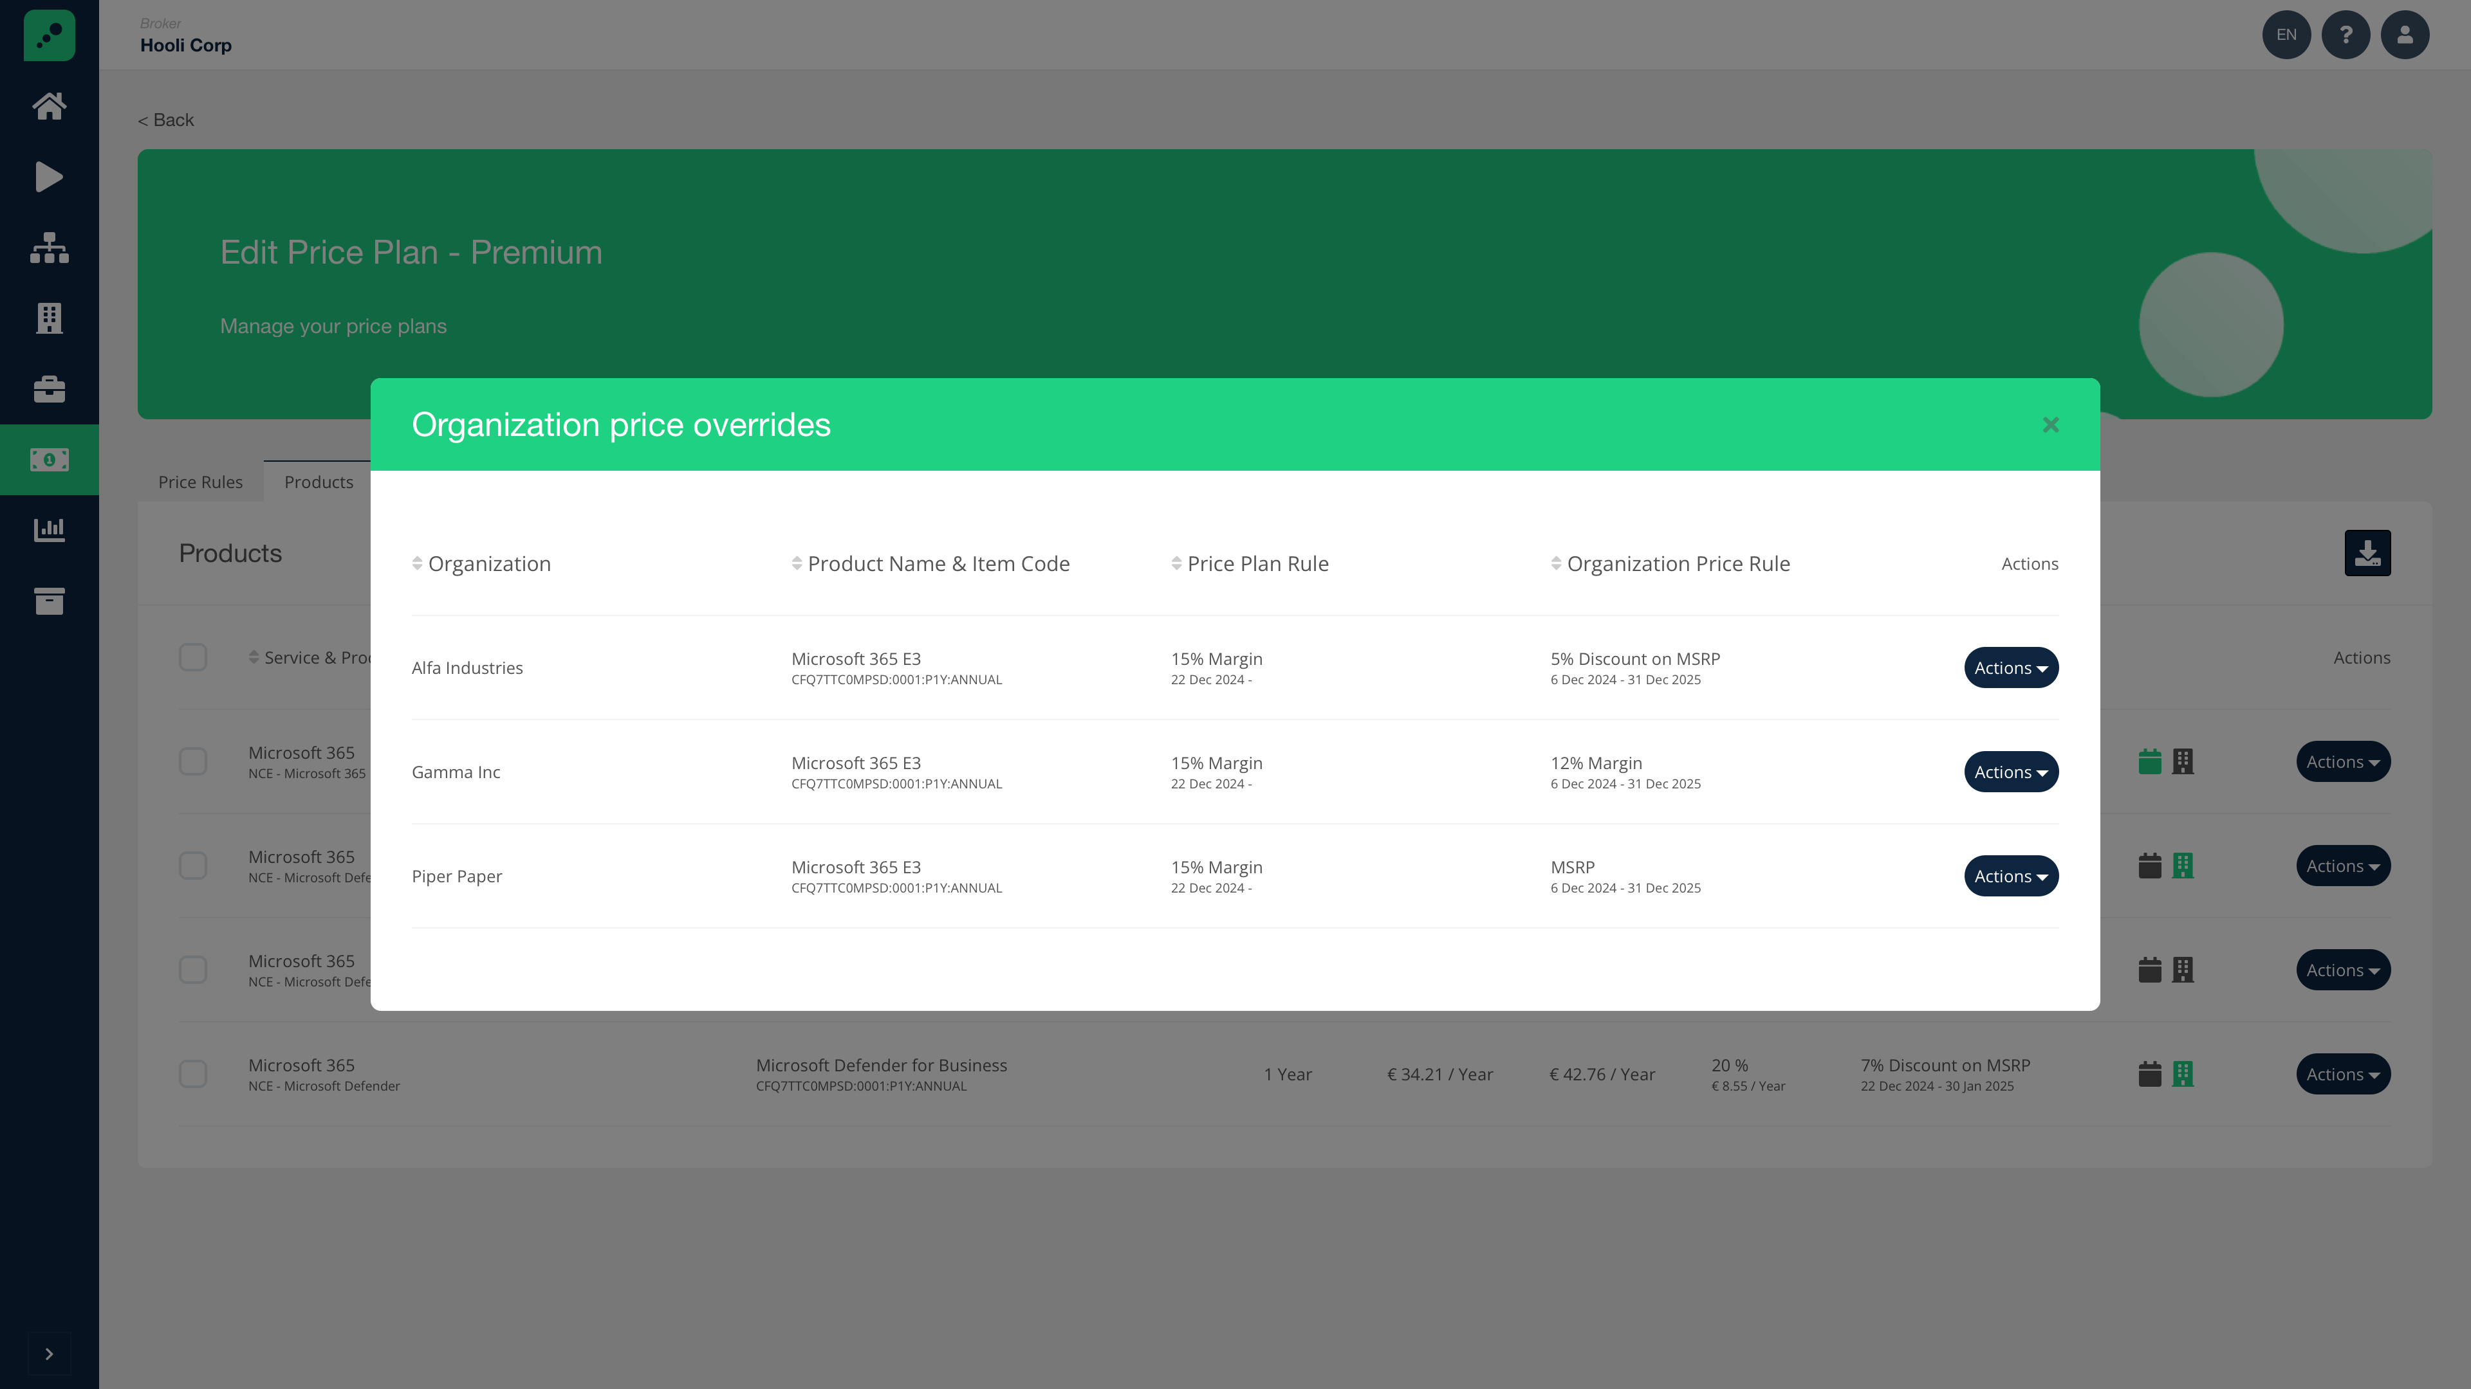This screenshot has width=2471, height=1389.
Task: Click the green app logo
Action: (x=49, y=35)
